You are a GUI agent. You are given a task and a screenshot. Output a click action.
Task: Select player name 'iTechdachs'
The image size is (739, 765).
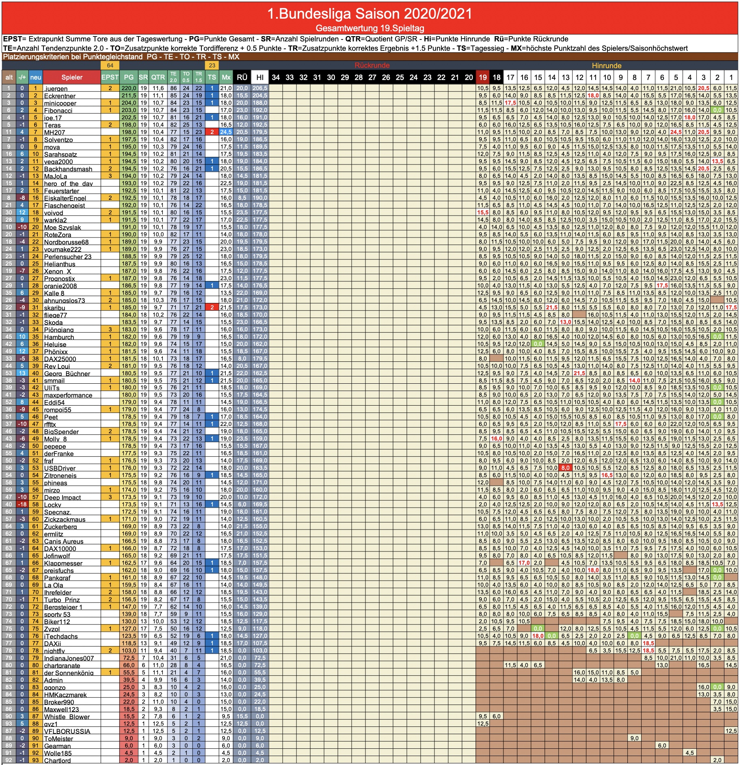click(x=61, y=636)
